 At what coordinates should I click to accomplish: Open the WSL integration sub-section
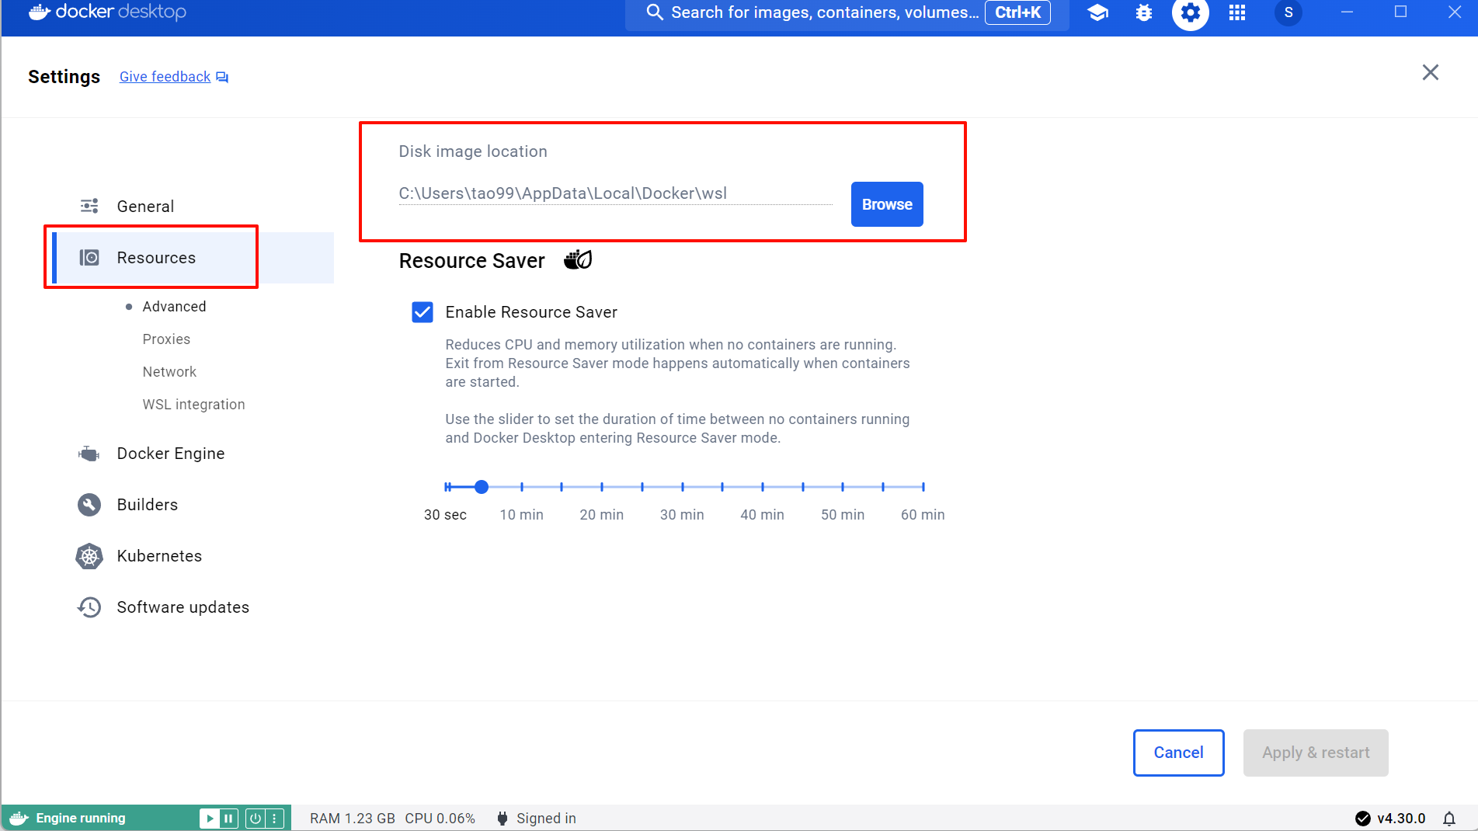[x=193, y=405]
